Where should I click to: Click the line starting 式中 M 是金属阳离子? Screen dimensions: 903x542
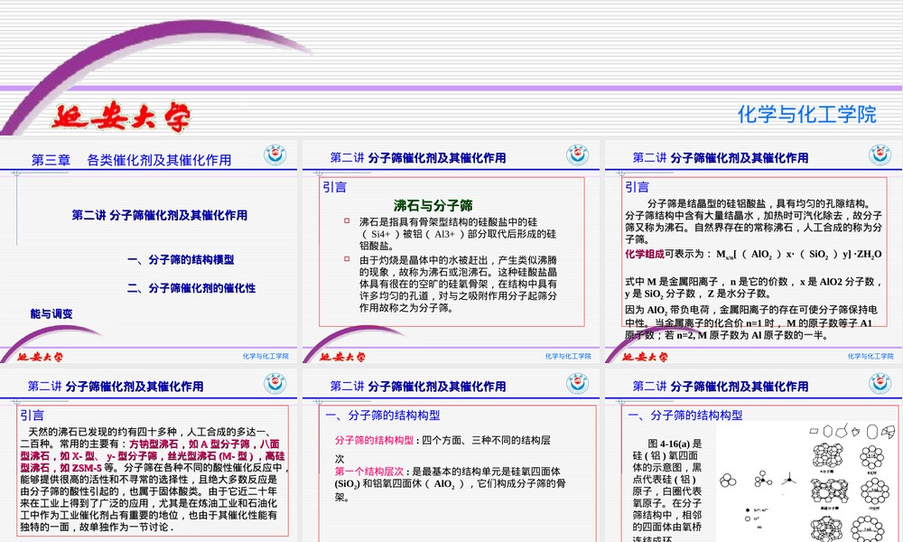tap(753, 287)
